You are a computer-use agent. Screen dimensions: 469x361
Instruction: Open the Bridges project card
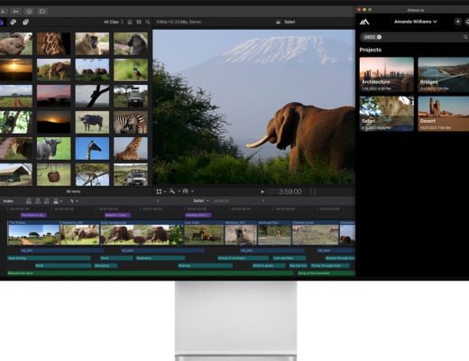[444, 75]
